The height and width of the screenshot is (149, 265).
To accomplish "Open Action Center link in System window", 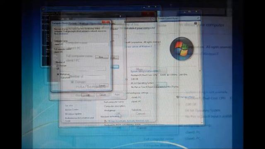I will [72, 110].
